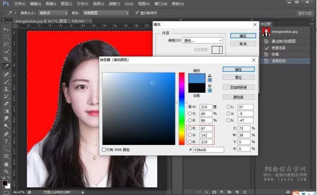Screen dimensions: 317x195
Task: Open the 取样大小 dropdown
Action: coord(53,13)
